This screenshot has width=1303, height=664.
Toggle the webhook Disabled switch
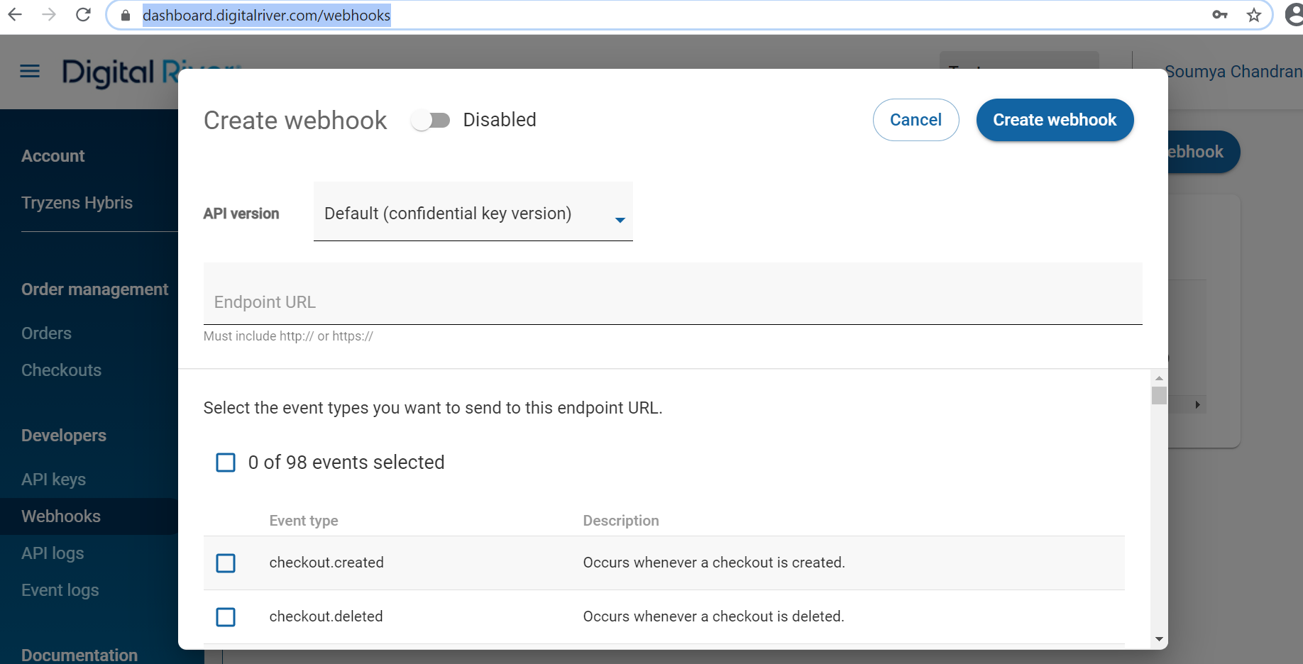pos(431,121)
